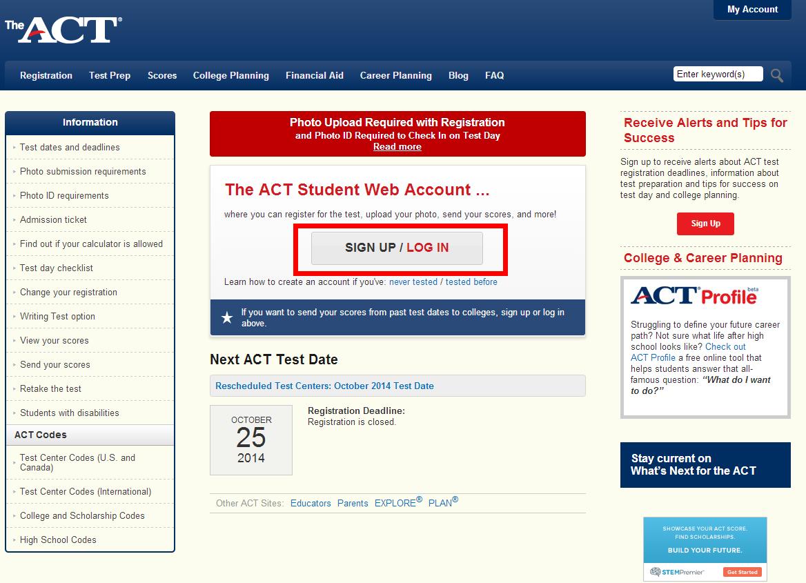Screen dimensions: 806x583
Task: Visit the PLAN site link
Action: (x=443, y=502)
